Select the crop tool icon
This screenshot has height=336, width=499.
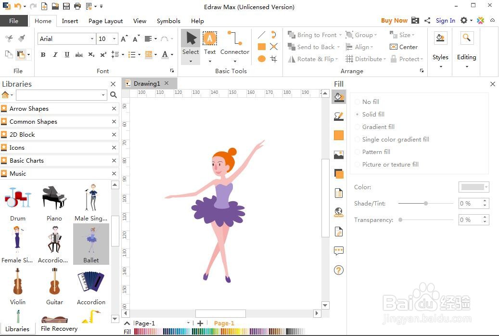pyautogui.click(x=274, y=59)
